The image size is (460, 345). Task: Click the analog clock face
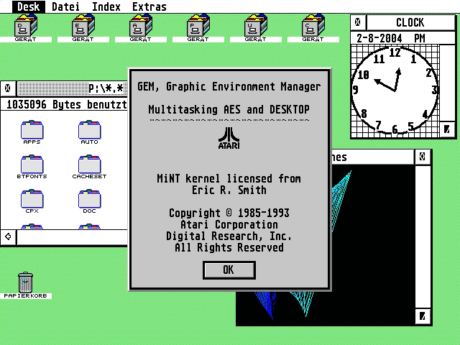coord(395,91)
